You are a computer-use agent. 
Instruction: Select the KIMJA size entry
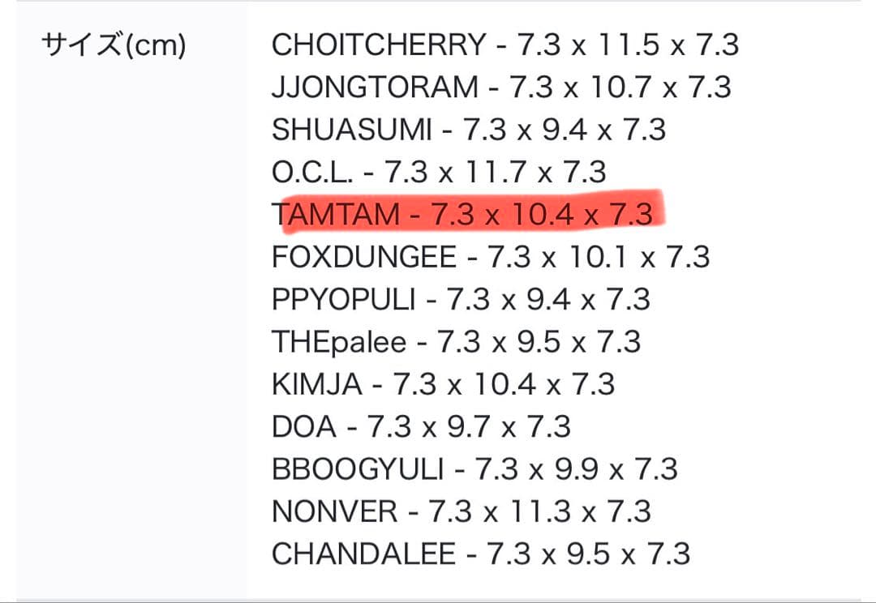(x=443, y=384)
